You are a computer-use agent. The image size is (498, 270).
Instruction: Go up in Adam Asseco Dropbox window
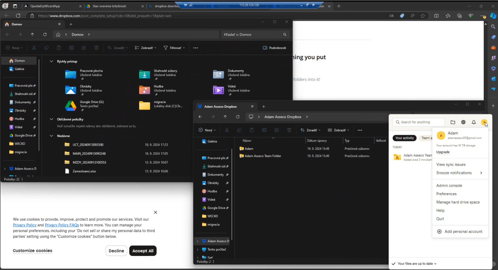click(225, 117)
